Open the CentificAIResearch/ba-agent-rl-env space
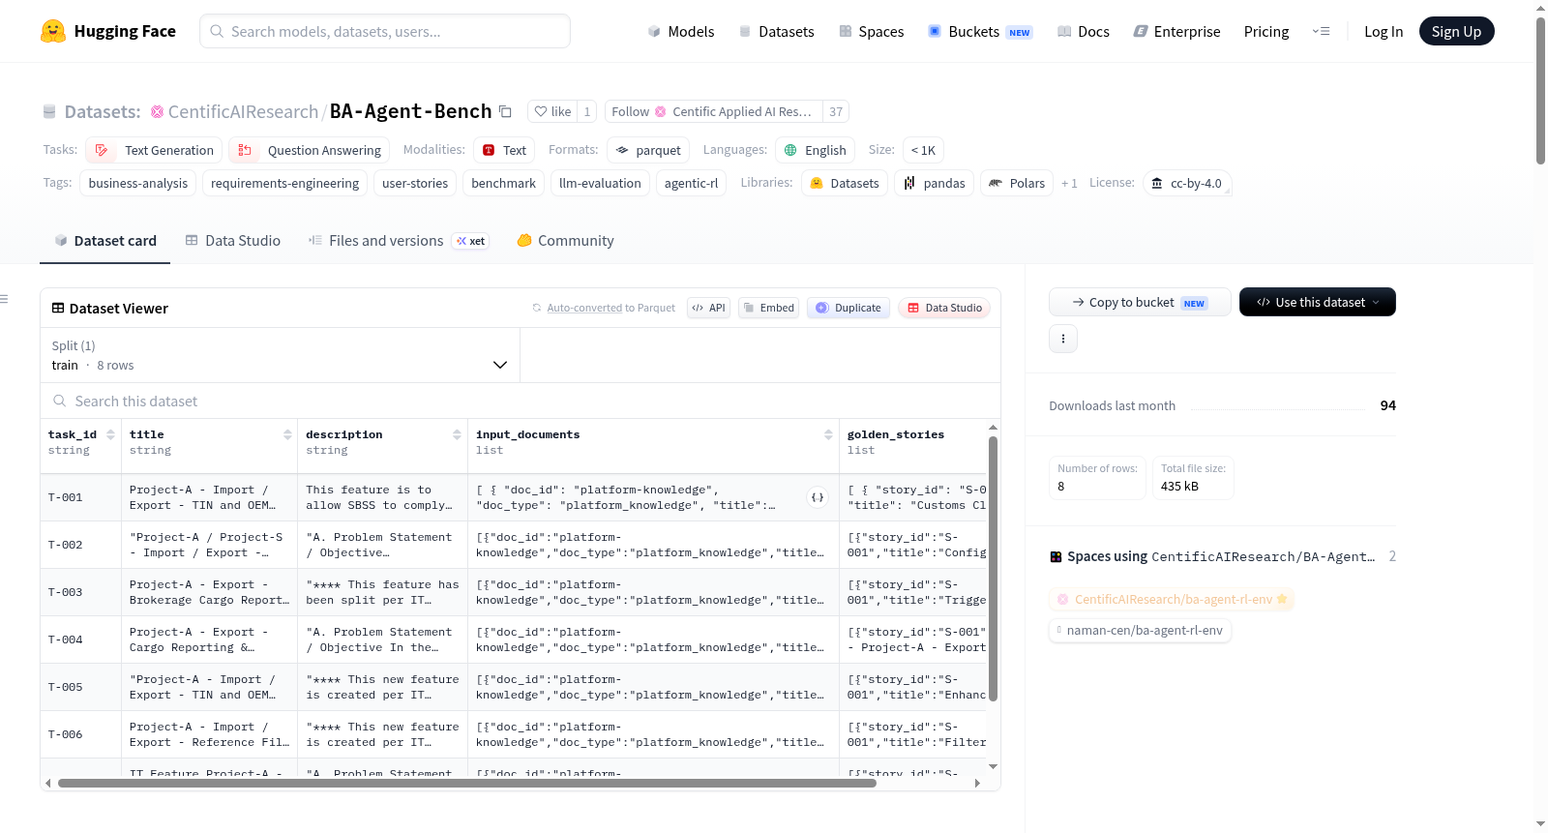The width and height of the screenshot is (1548, 833). [x=1172, y=599]
